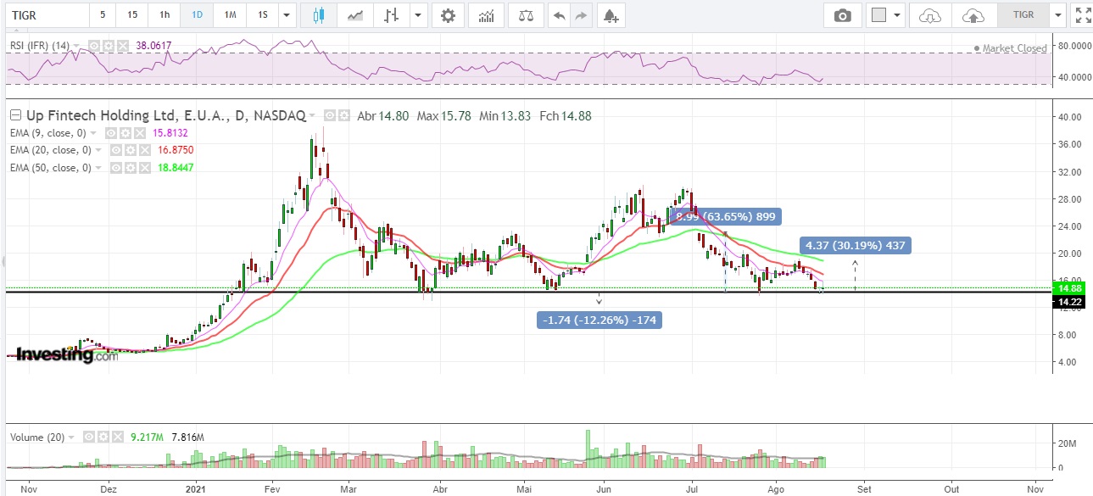1093x496 pixels.
Task: Expand more time intervals dropdown after 1S
Action: click(x=287, y=15)
